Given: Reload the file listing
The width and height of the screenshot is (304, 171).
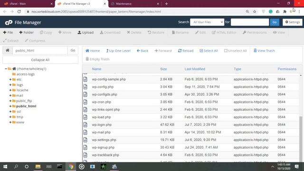Looking at the screenshot, I should click(186, 51).
